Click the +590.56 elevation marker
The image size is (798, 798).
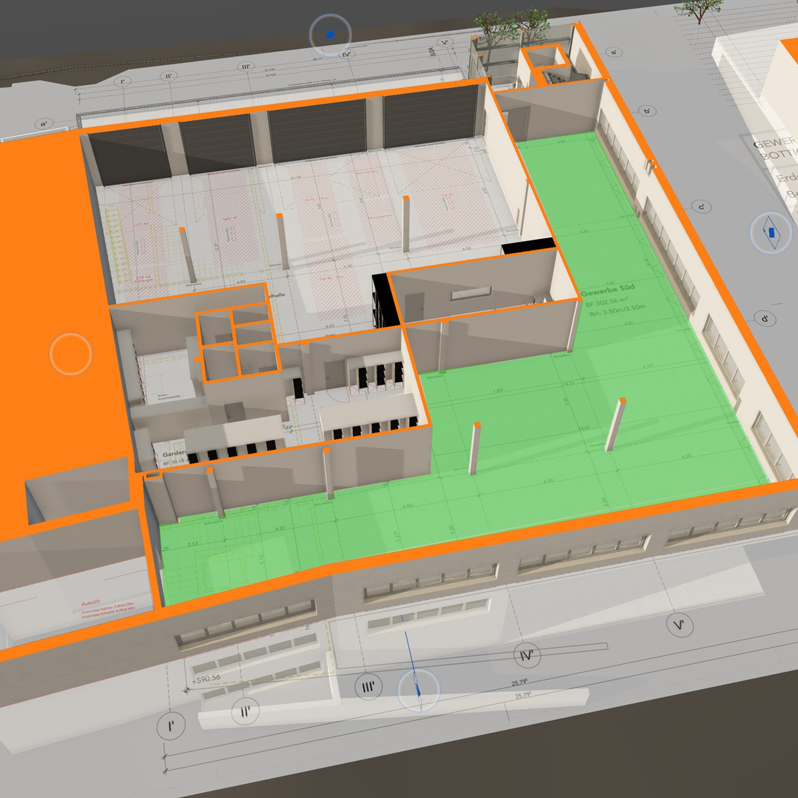(206, 678)
